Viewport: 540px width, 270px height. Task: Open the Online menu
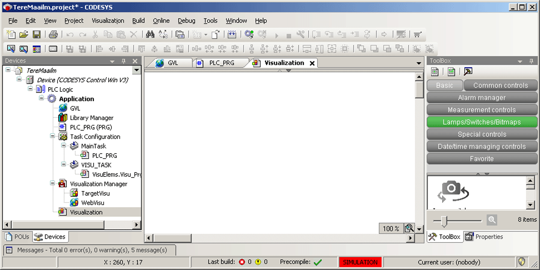161,21
